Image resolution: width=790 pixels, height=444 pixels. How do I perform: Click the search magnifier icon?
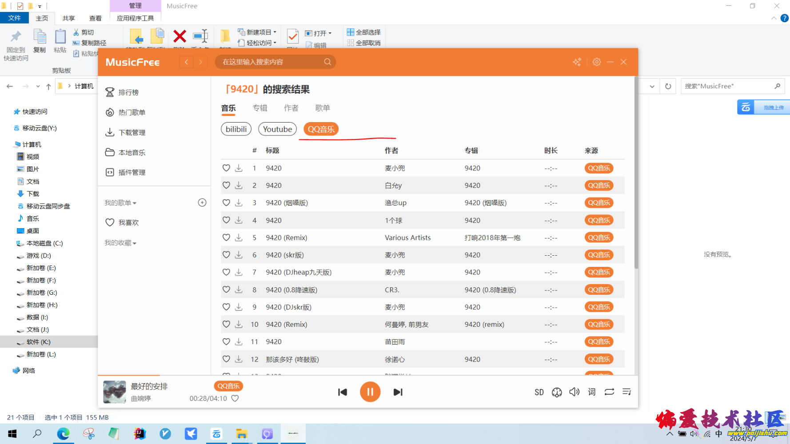point(327,62)
